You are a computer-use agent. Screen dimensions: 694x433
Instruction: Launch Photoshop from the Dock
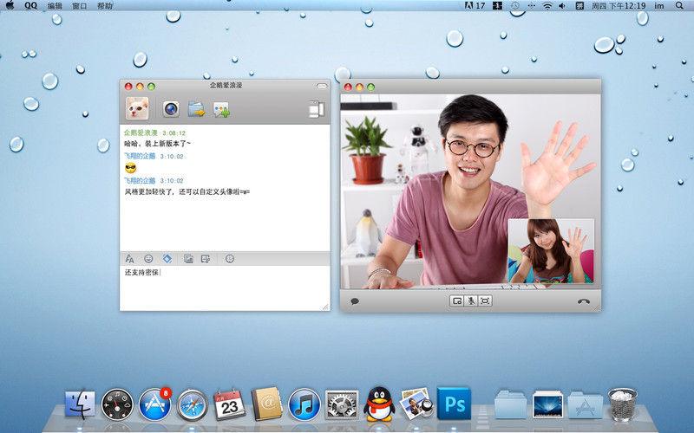coord(454,404)
